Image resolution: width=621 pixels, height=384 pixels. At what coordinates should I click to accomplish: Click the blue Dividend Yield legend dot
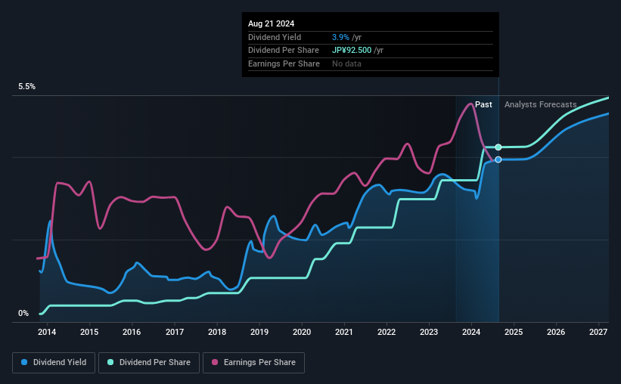point(24,362)
